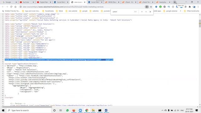Open Task View on taskbar
Image resolution: width=201 pixels, height=113 pixels.
(x=61, y=110)
